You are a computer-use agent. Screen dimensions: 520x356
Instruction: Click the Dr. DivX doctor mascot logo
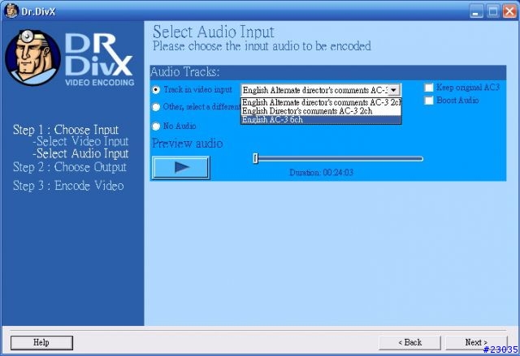point(32,58)
